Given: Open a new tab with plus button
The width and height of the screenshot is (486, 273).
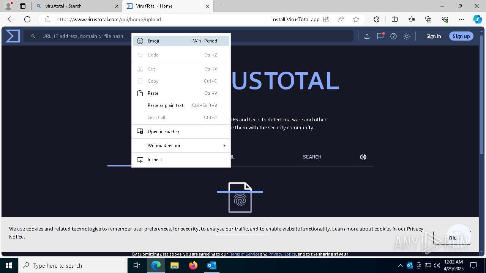Looking at the screenshot, I should tap(220, 6).
